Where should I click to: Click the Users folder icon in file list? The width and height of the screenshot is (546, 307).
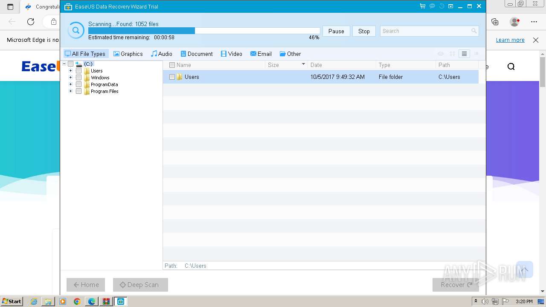(180, 77)
